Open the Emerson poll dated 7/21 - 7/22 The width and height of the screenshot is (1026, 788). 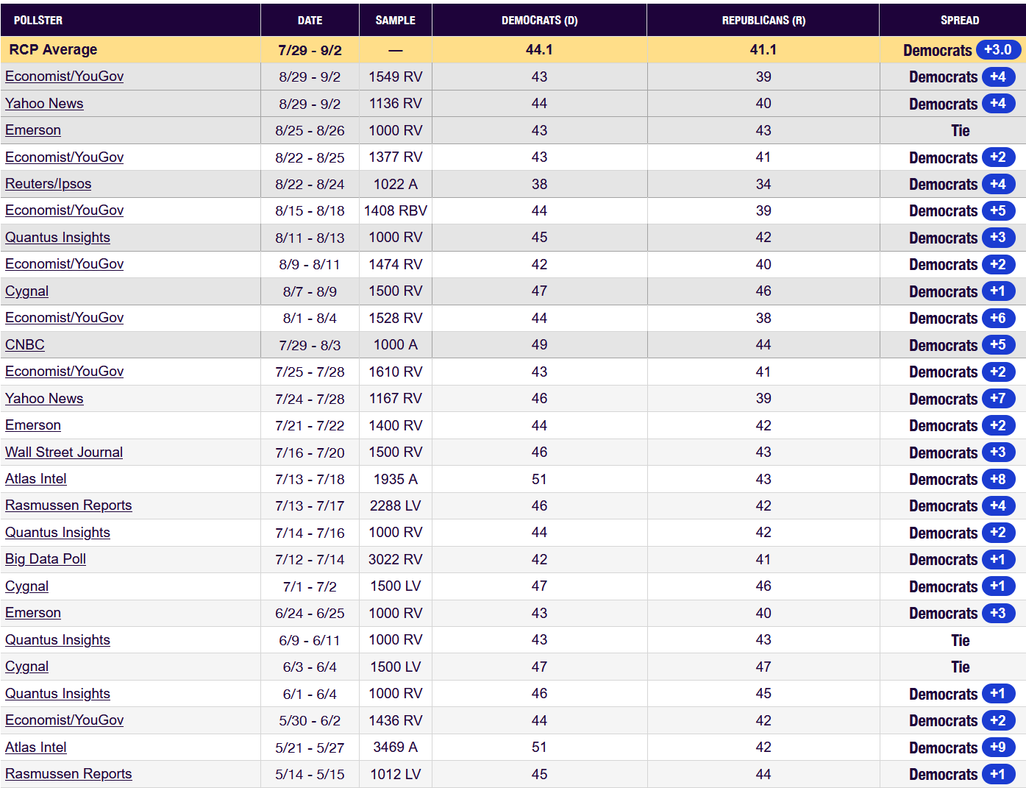pyautogui.click(x=33, y=425)
